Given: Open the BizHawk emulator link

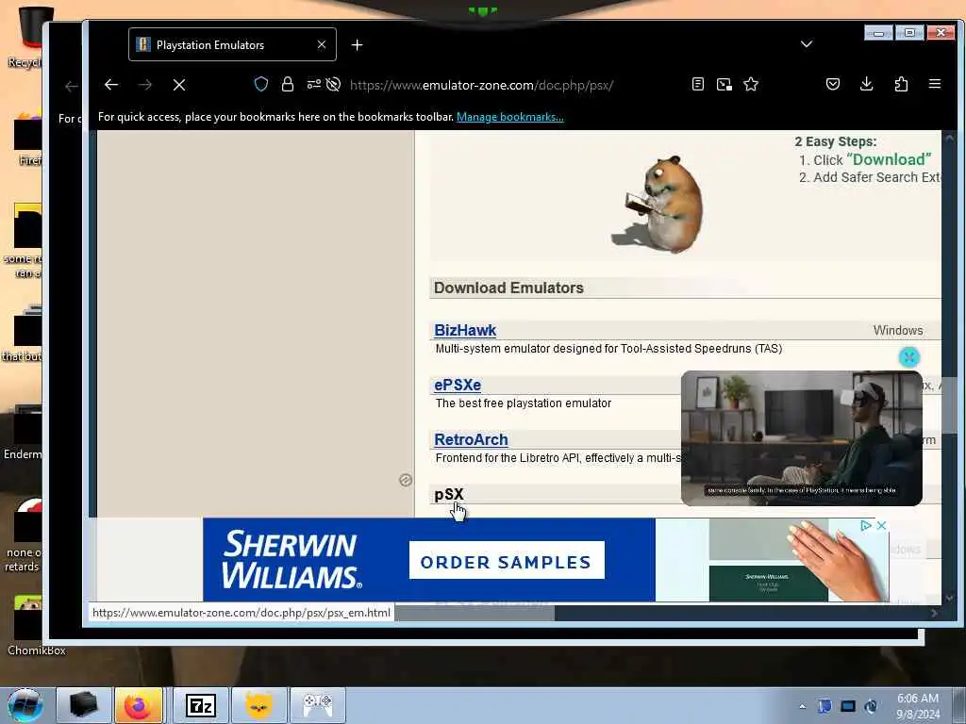Looking at the screenshot, I should coord(465,331).
